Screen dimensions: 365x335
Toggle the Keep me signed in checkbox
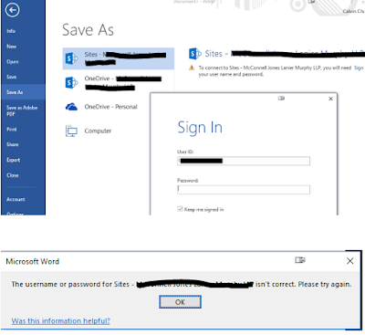[x=180, y=209]
